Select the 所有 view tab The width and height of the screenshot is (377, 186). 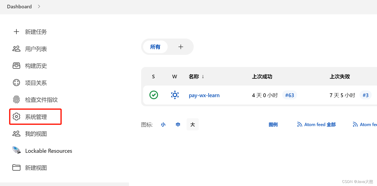[x=155, y=47]
